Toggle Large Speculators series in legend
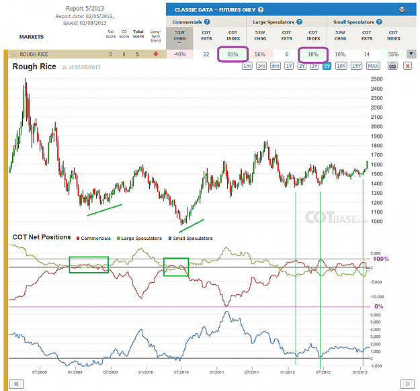 [139, 238]
